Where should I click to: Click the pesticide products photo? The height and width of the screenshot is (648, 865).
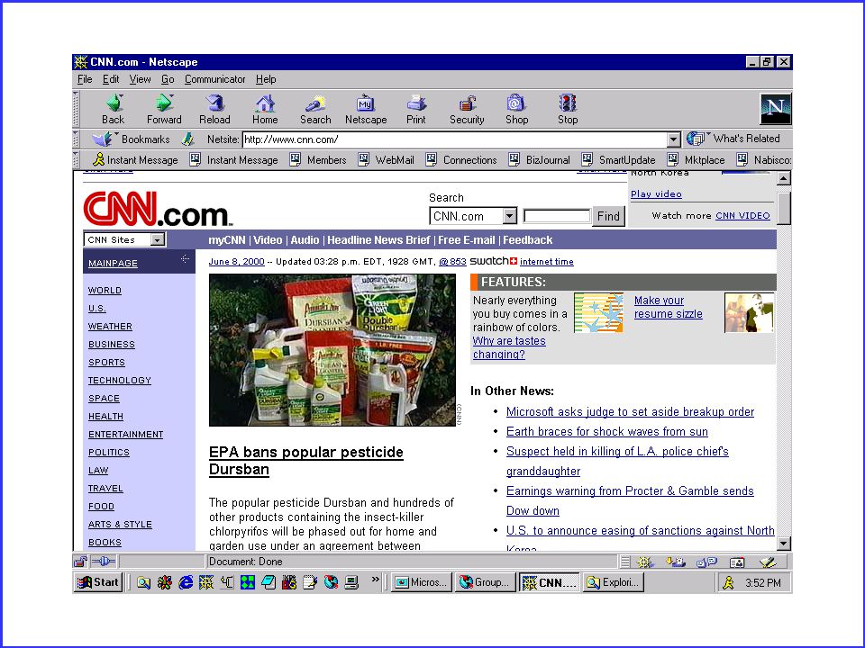332,350
